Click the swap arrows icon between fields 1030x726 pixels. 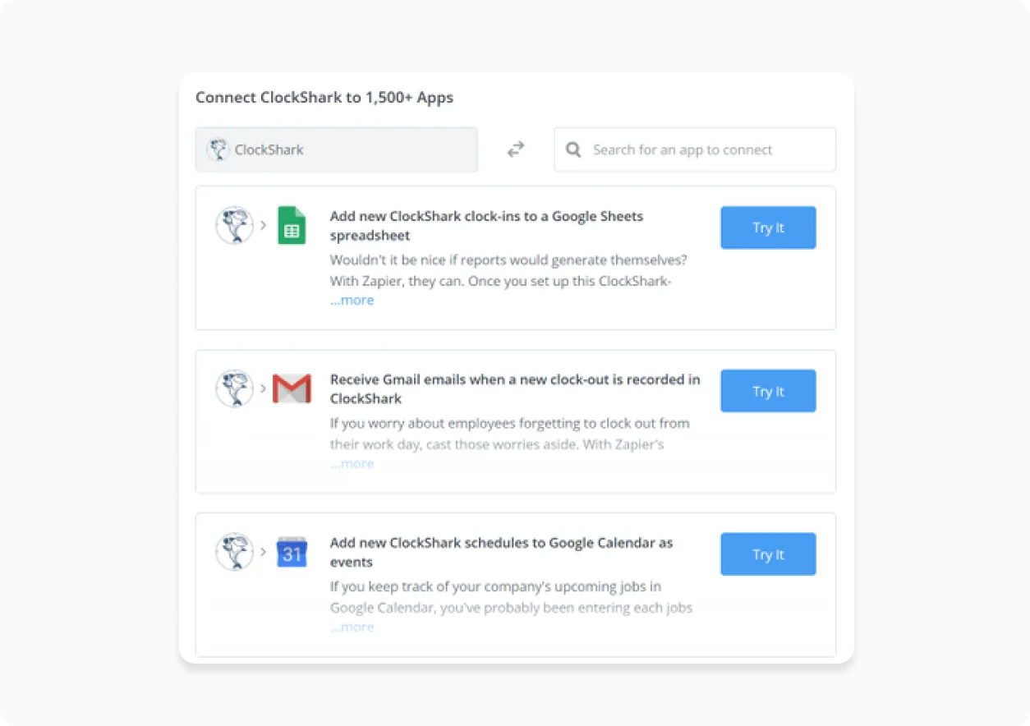tap(516, 149)
